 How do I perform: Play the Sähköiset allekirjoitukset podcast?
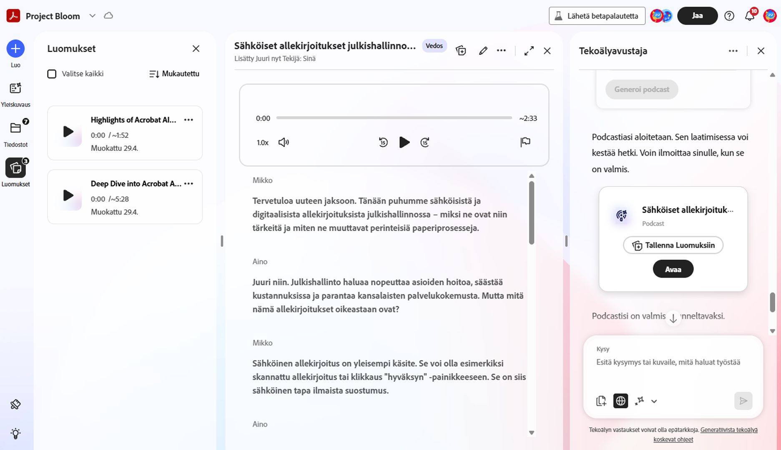coord(404,142)
